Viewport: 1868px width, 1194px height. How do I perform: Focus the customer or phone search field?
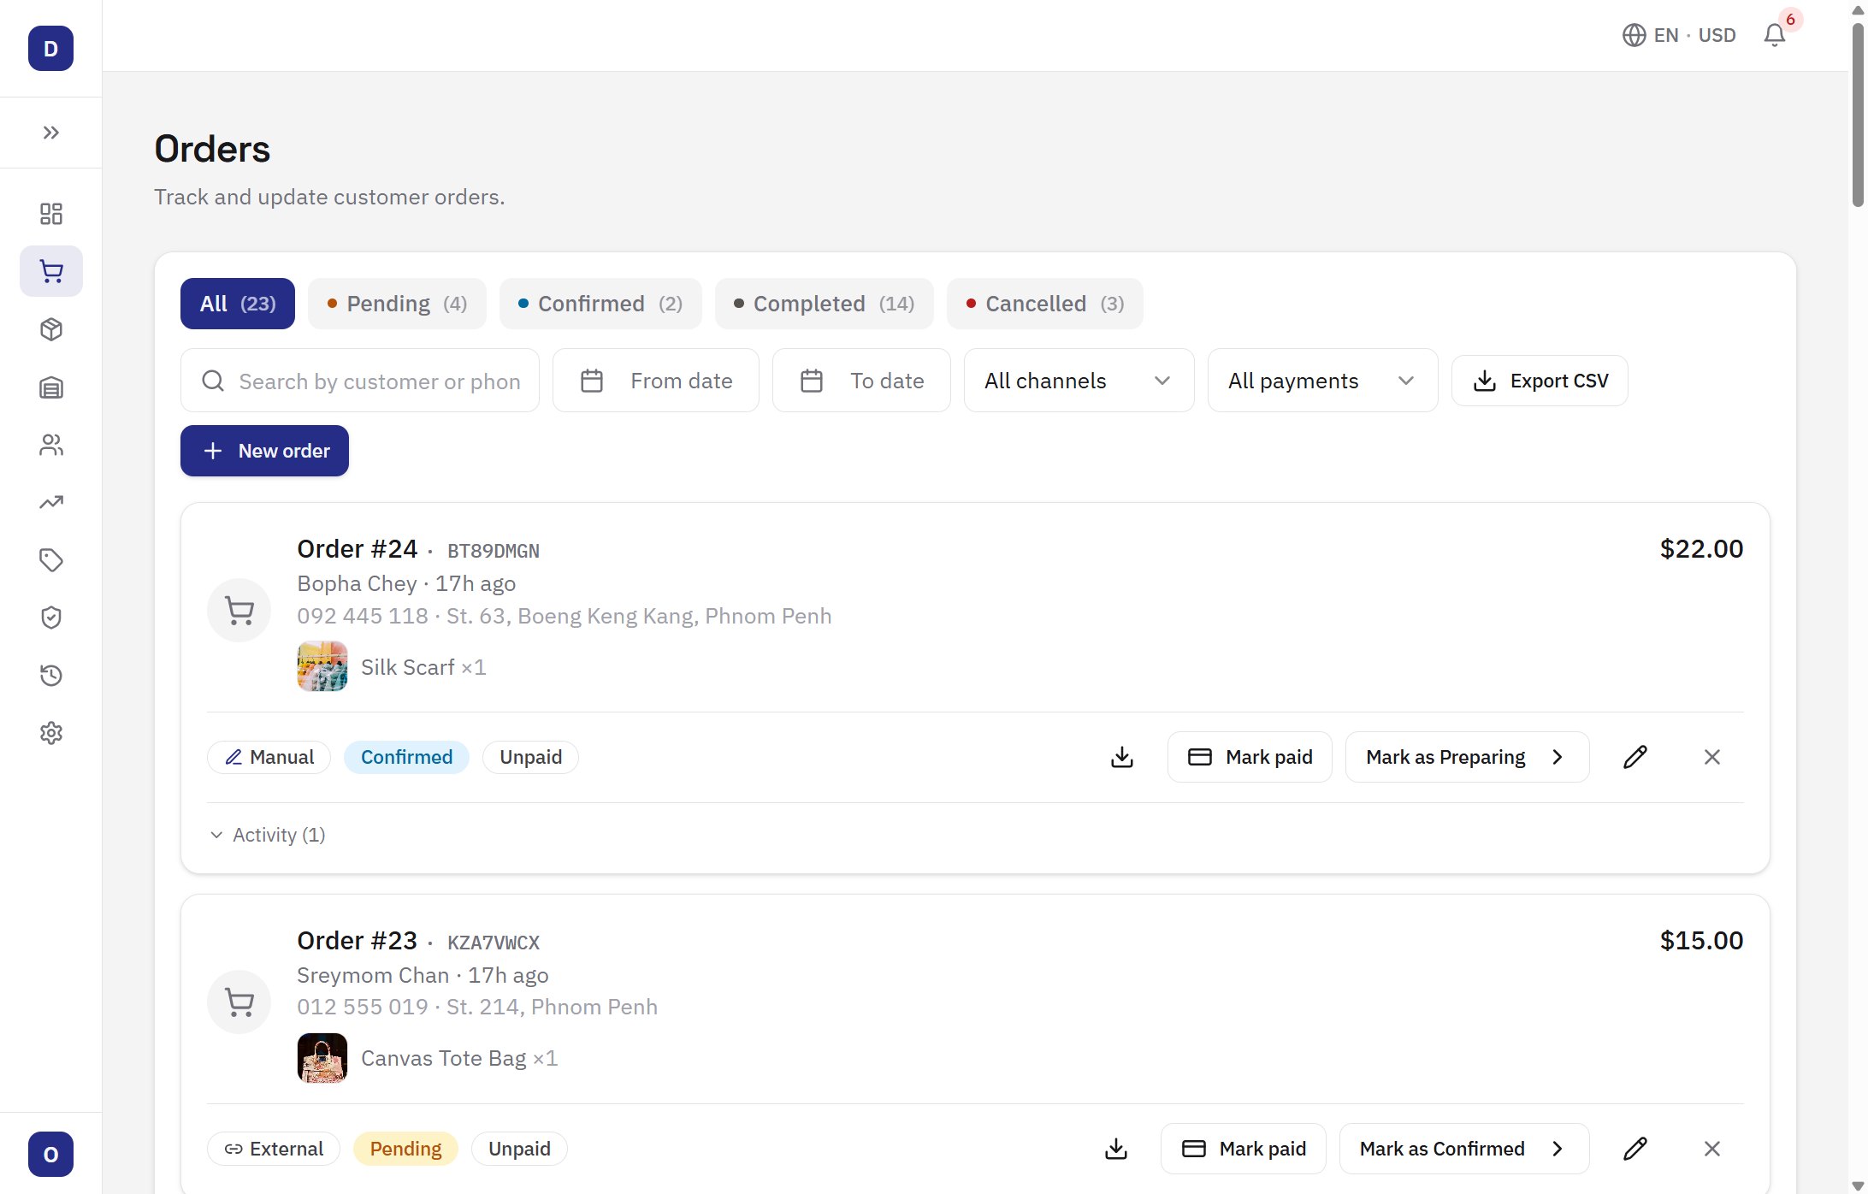click(360, 381)
